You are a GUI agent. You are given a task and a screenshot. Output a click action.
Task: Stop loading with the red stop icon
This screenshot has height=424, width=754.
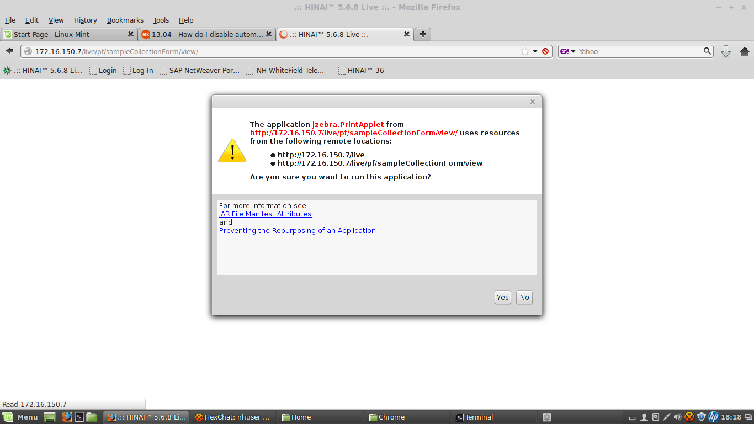[x=545, y=51]
